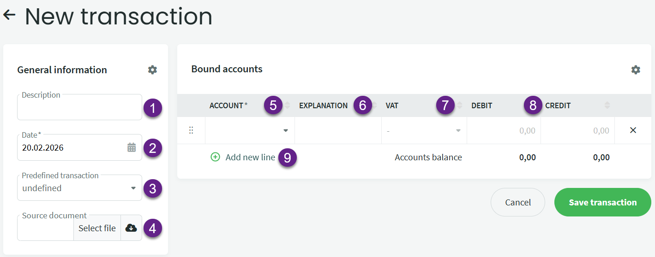Click the Explanation cell in first row

(x=338, y=130)
